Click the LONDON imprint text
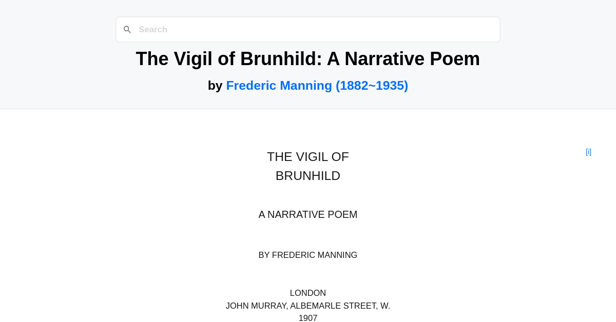The height and width of the screenshot is (322, 616). (x=307, y=293)
